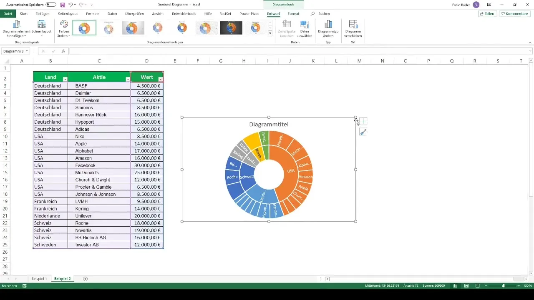Viewport: 534px width, 300px height.
Task: Open Land column filter dropdown
Action: coord(65,79)
